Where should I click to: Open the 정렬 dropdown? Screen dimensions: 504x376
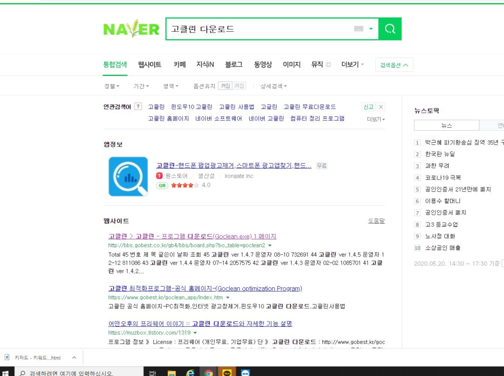click(112, 86)
